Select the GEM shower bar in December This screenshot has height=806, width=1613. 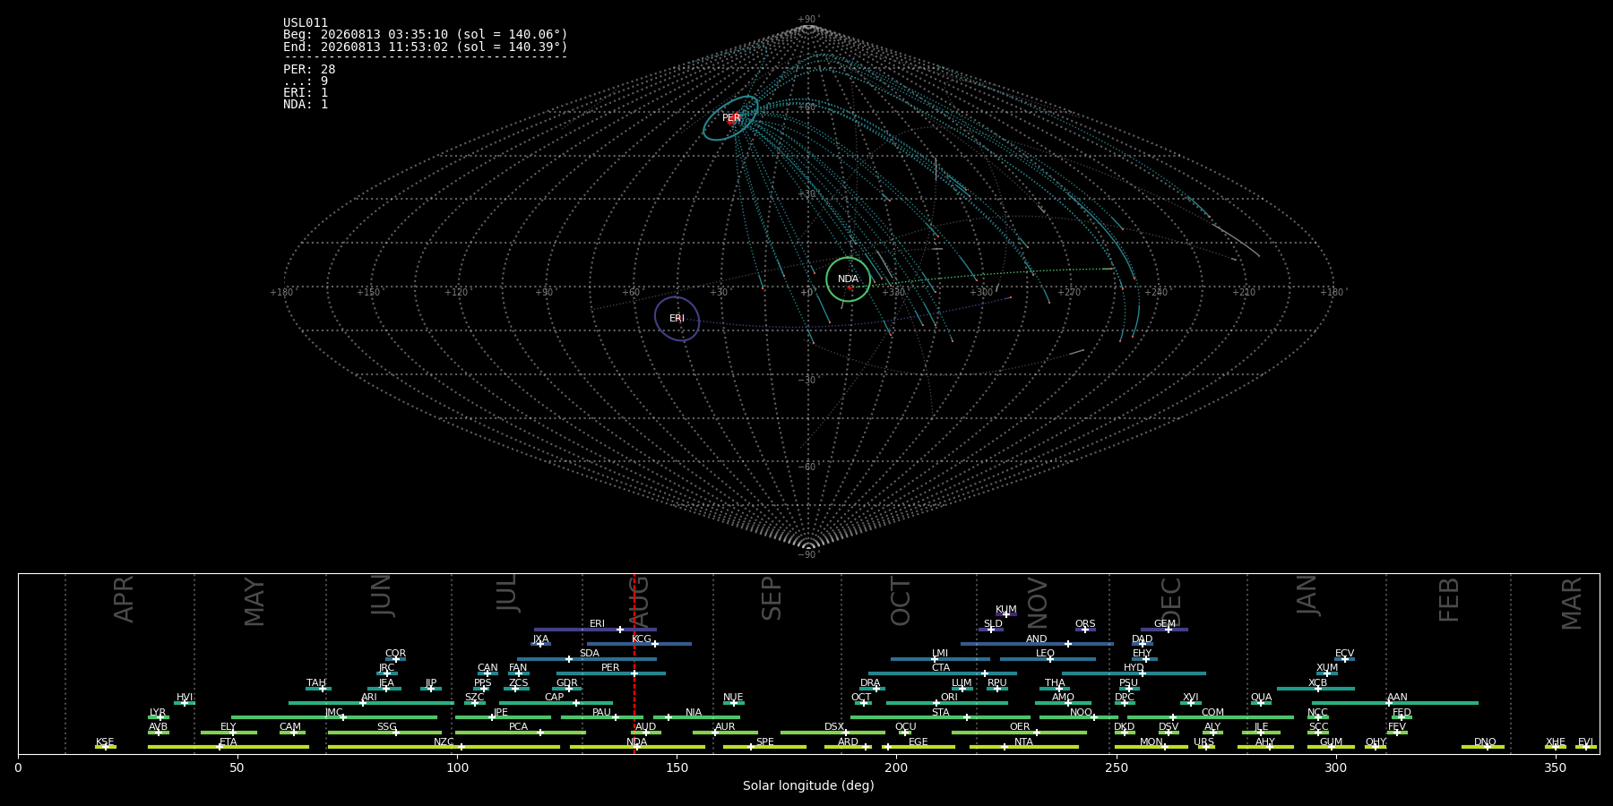coord(1164,630)
